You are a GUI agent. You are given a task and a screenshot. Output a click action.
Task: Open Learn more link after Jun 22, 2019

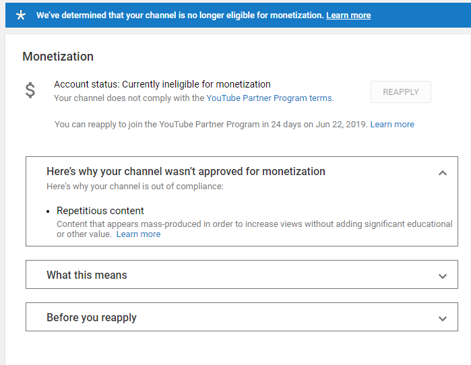(x=392, y=125)
